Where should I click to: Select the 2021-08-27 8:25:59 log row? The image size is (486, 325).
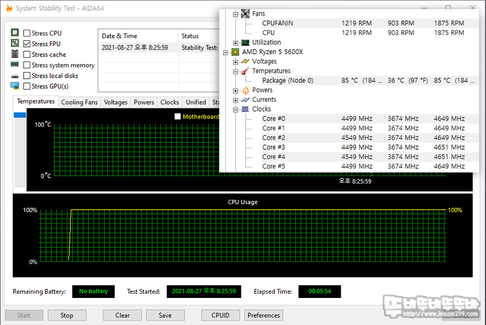(x=159, y=47)
